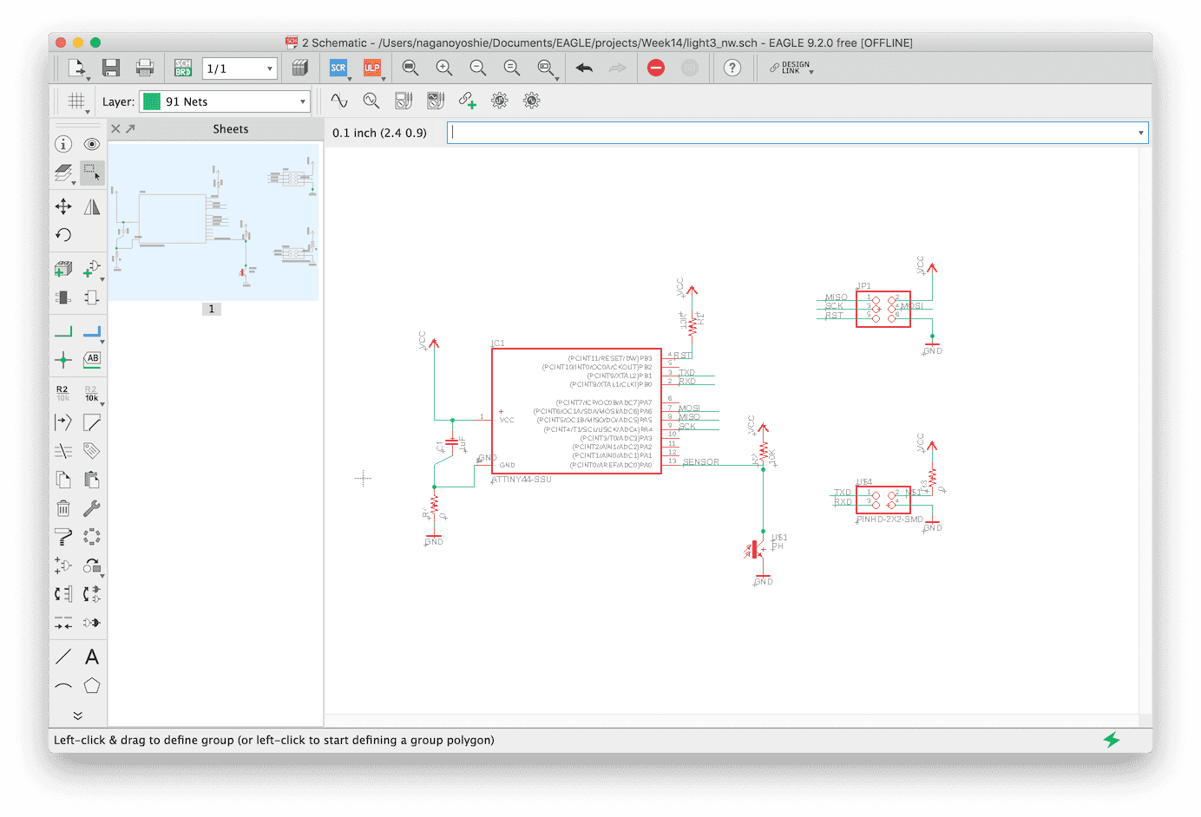This screenshot has height=817, width=1201.
Task: Open the Design Link menu
Action: coord(791,68)
